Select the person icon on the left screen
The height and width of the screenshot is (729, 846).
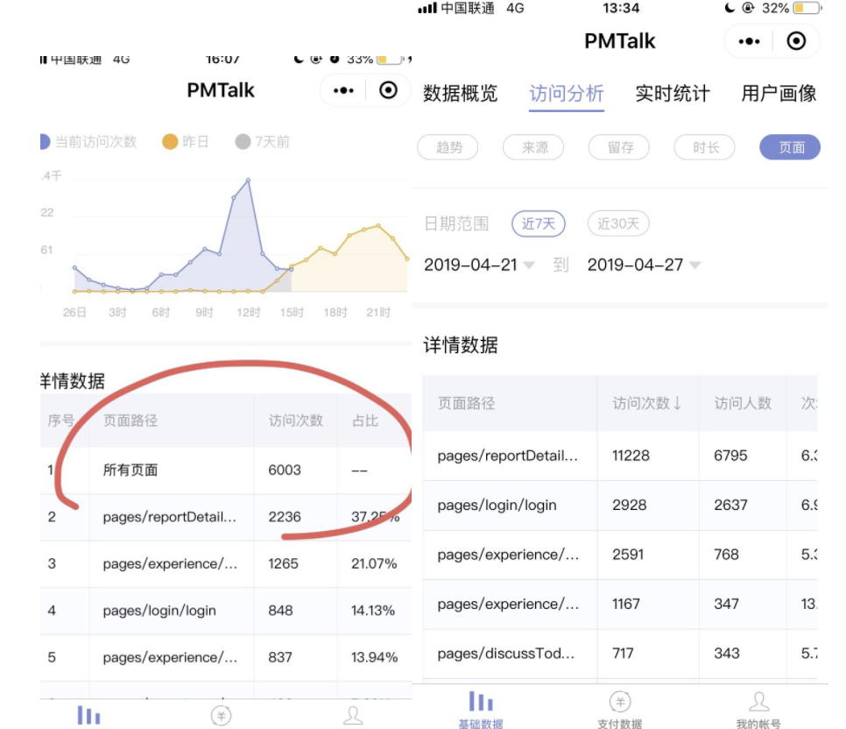[353, 716]
